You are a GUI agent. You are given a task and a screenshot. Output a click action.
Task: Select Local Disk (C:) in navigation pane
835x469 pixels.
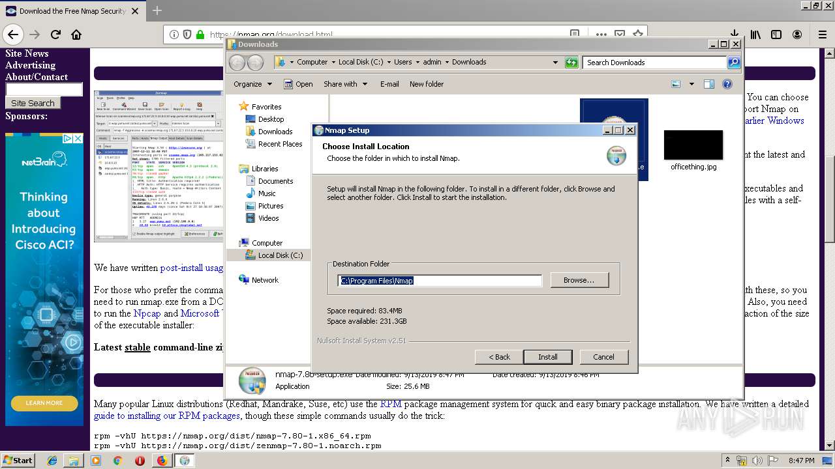280,255
